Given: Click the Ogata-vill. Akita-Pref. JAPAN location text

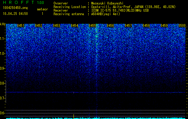Looking at the screenshot, I should (133, 7).
